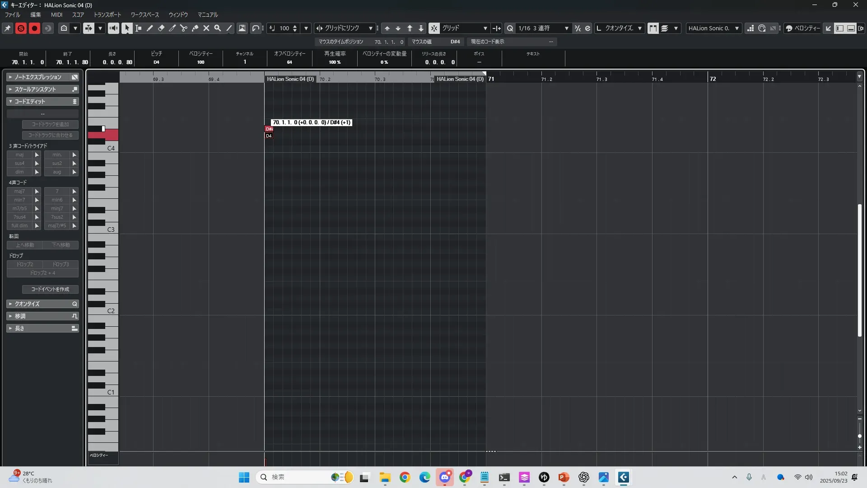Select the Erase tool
This screenshot has width=867, height=488.
pyautogui.click(x=161, y=28)
